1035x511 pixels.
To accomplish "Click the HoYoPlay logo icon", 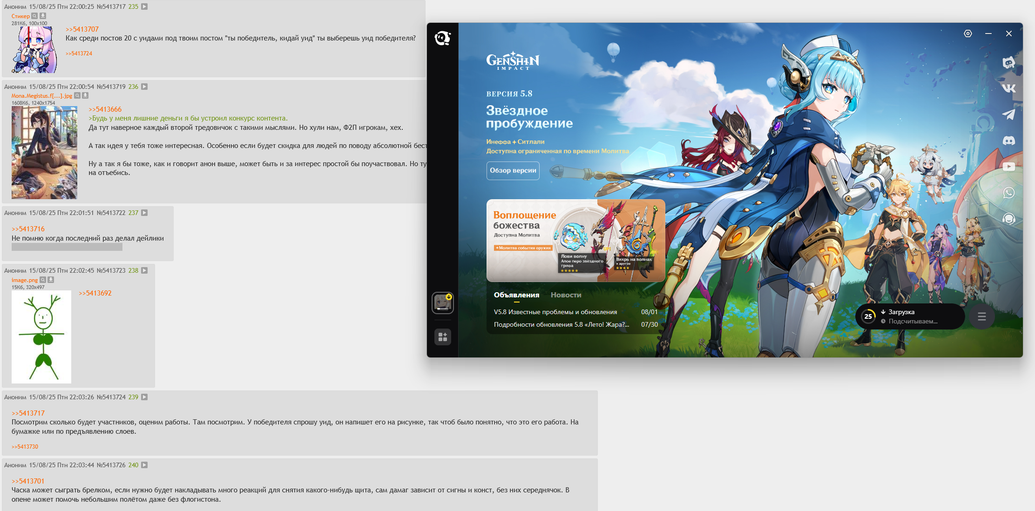I will [442, 38].
